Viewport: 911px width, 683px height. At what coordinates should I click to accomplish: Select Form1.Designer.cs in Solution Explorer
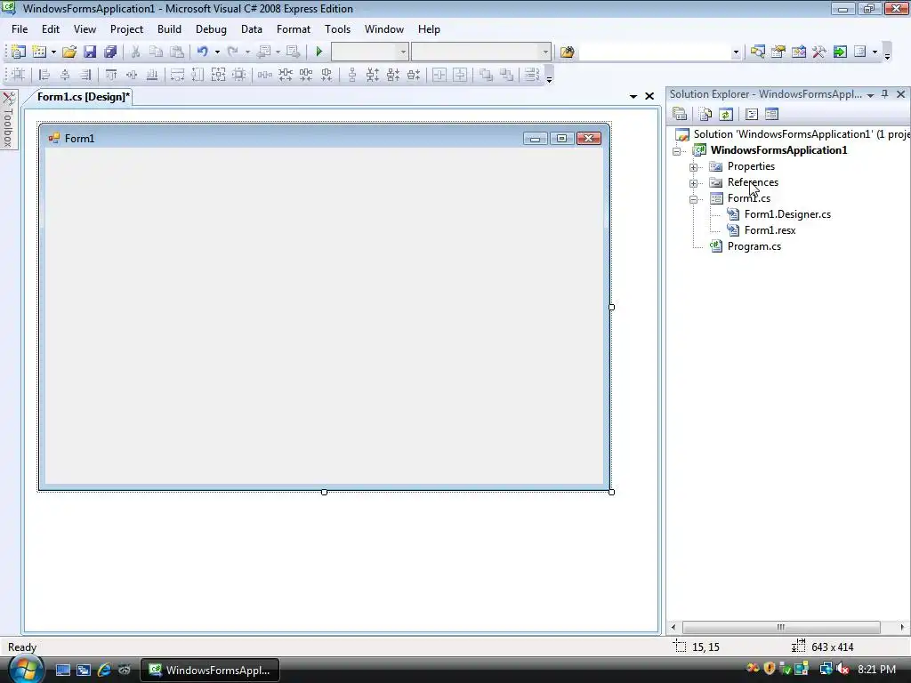tap(787, 214)
